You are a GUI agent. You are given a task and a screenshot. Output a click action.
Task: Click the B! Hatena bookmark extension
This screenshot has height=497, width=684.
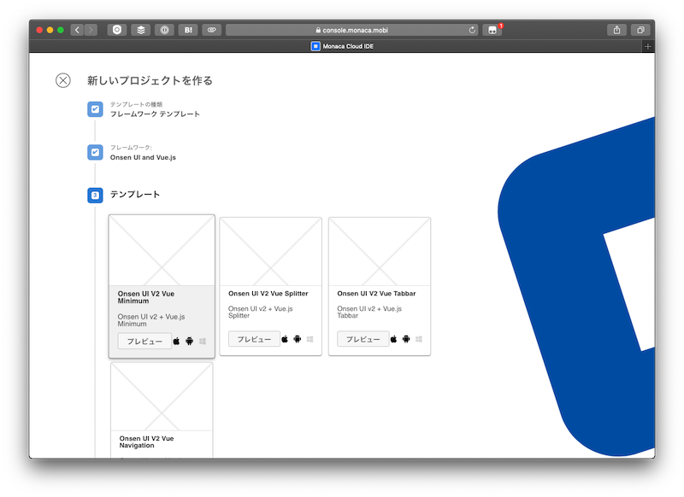188,30
